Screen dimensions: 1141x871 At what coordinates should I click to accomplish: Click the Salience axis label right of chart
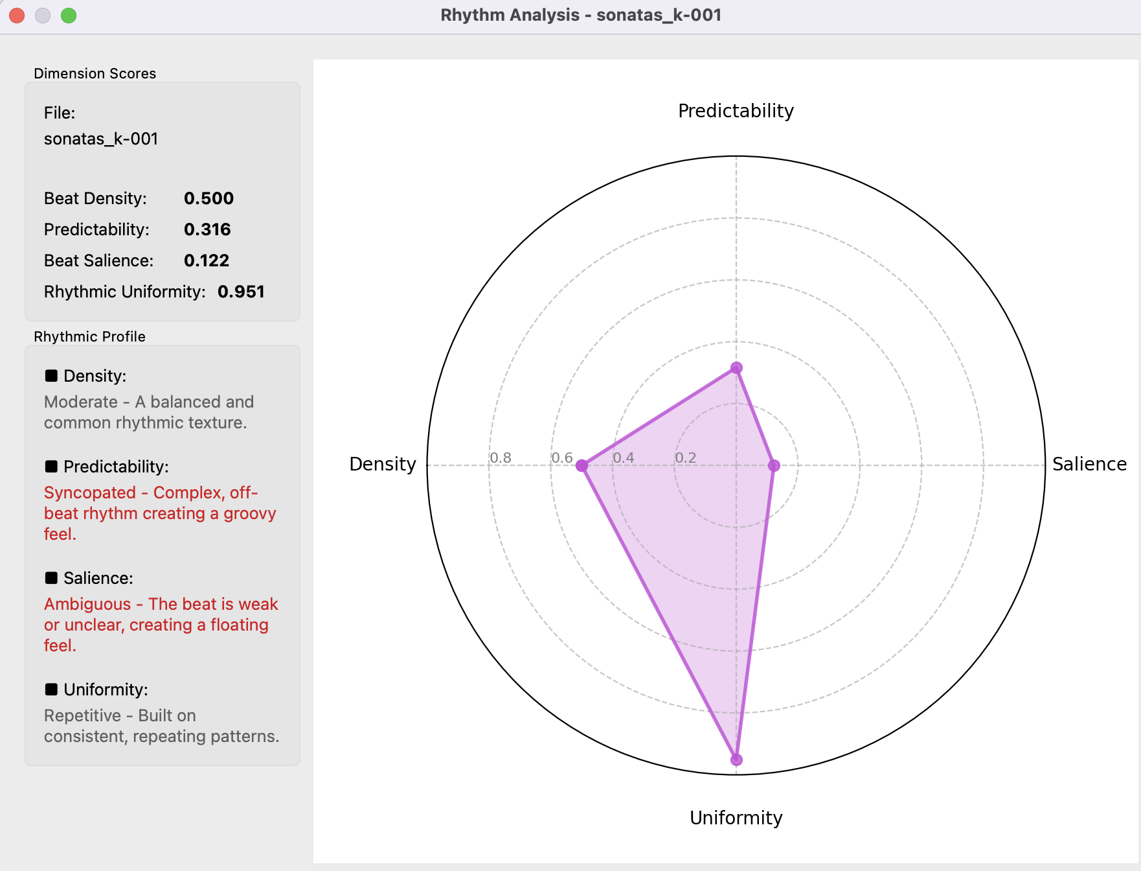click(x=1089, y=464)
